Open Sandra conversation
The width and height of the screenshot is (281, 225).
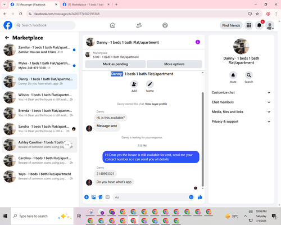pos(39,129)
